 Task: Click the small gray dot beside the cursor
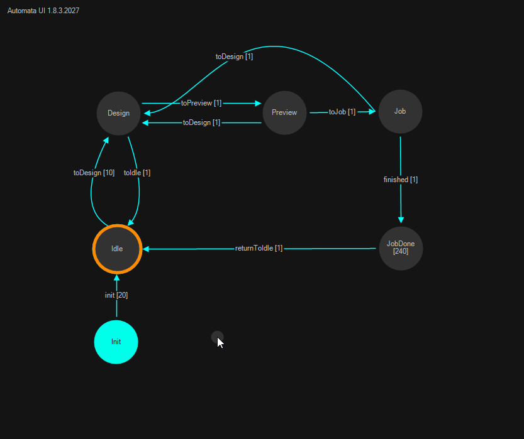tap(216, 337)
